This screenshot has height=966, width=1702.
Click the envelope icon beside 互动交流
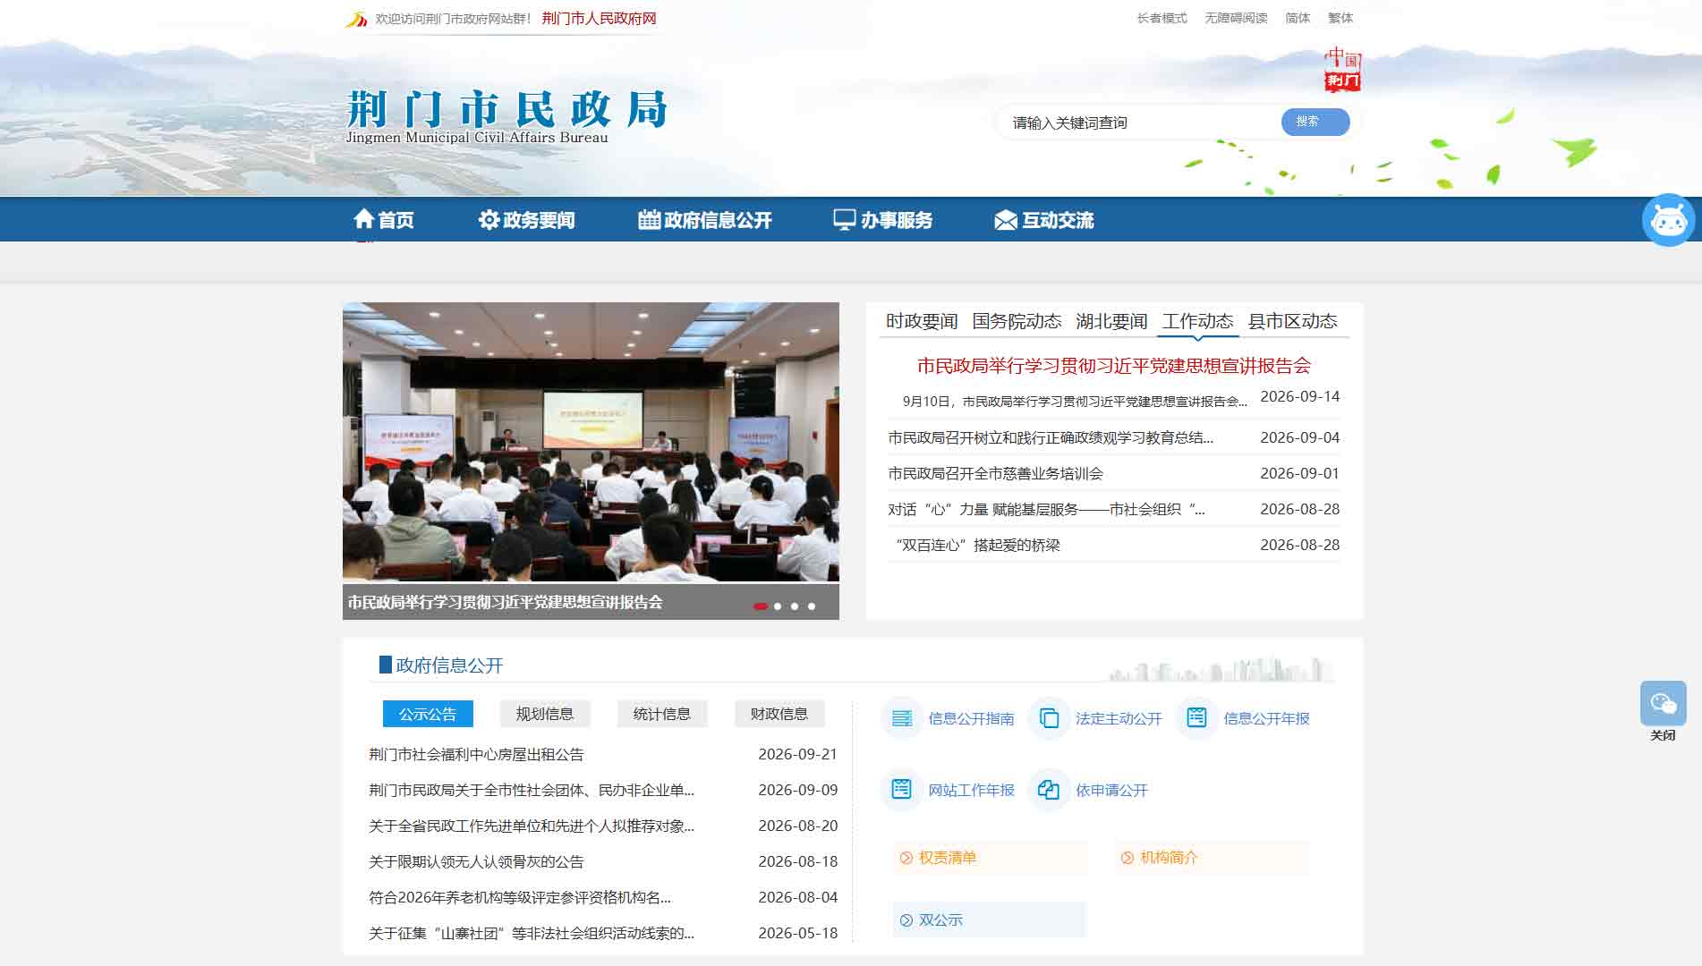1006,220
